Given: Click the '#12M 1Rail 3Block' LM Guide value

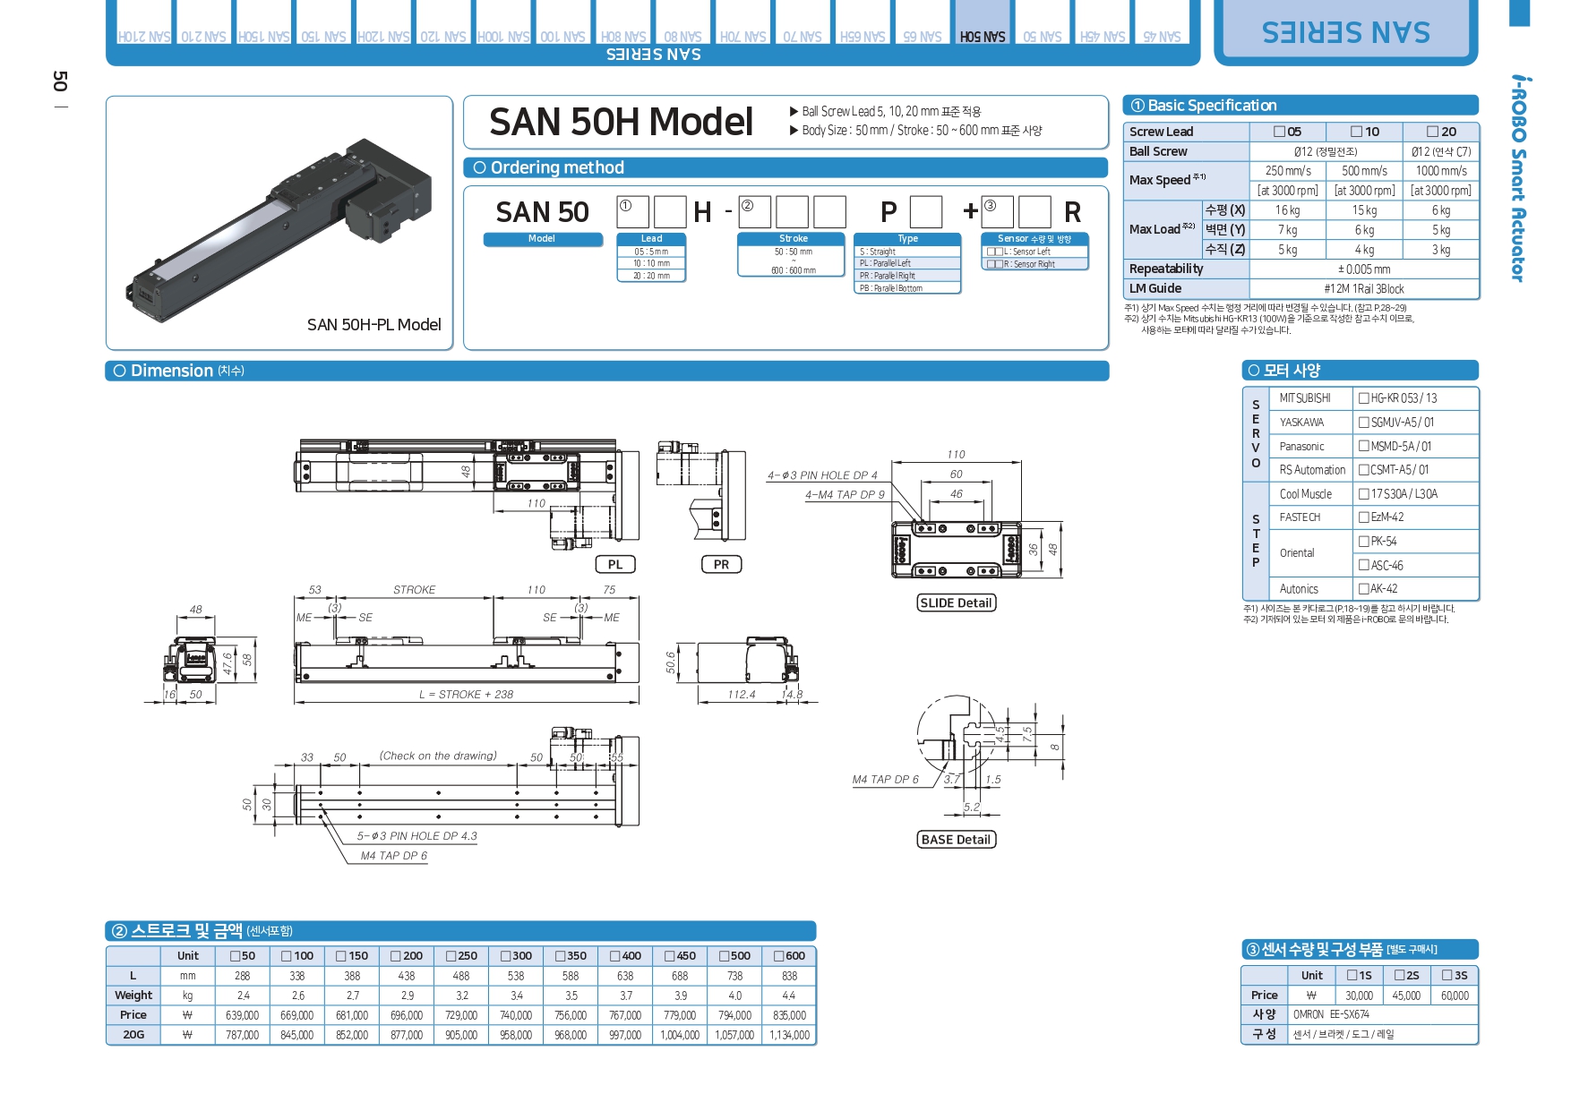Looking at the screenshot, I should coord(1364,289).
